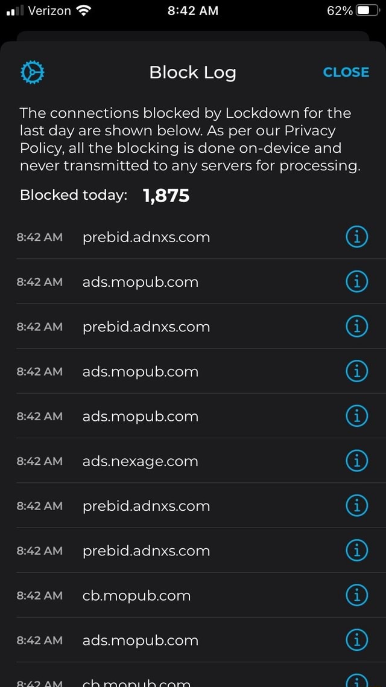Image resolution: width=386 pixels, height=687 pixels.
Task: Select the ads.nexage.com log row
Action: coord(141,461)
